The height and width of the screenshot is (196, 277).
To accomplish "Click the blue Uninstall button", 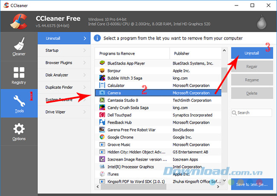I will [x=252, y=53].
